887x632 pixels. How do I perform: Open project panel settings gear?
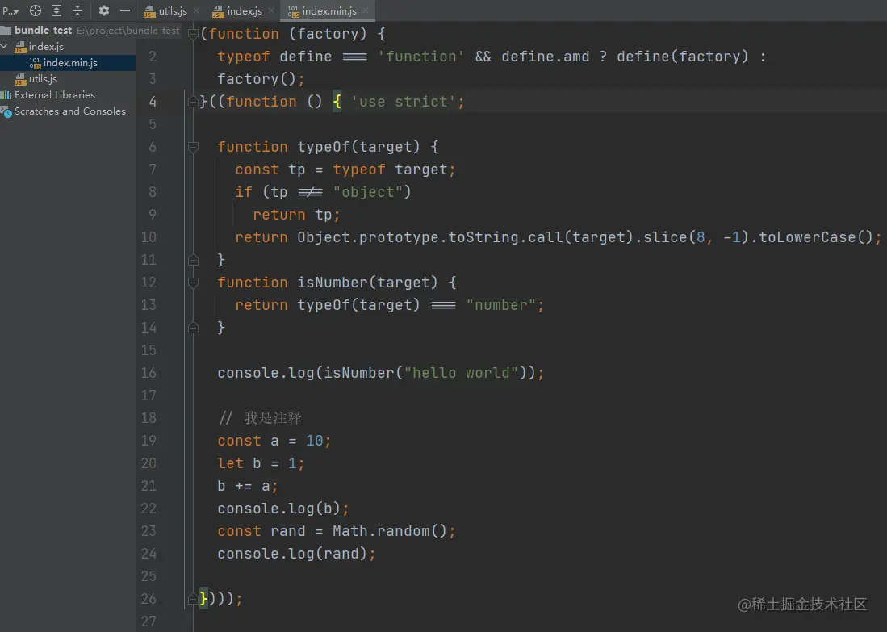point(104,10)
